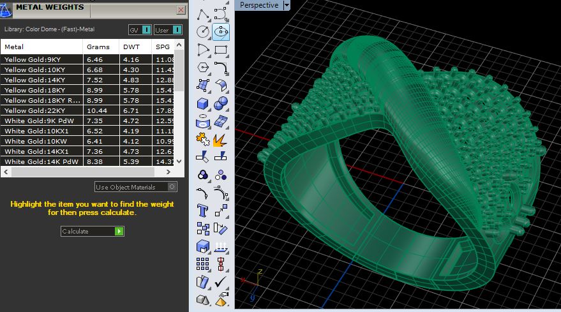Select the Polyline tool
Screen dimensions: 561x312
(203, 14)
